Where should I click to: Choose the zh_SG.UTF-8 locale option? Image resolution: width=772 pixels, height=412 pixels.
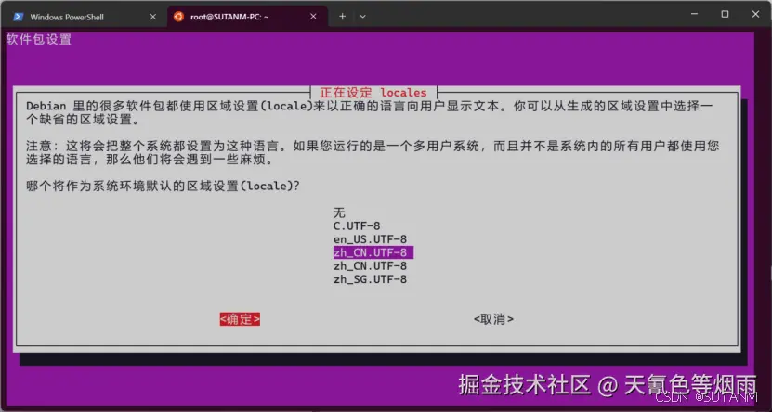[x=370, y=279]
